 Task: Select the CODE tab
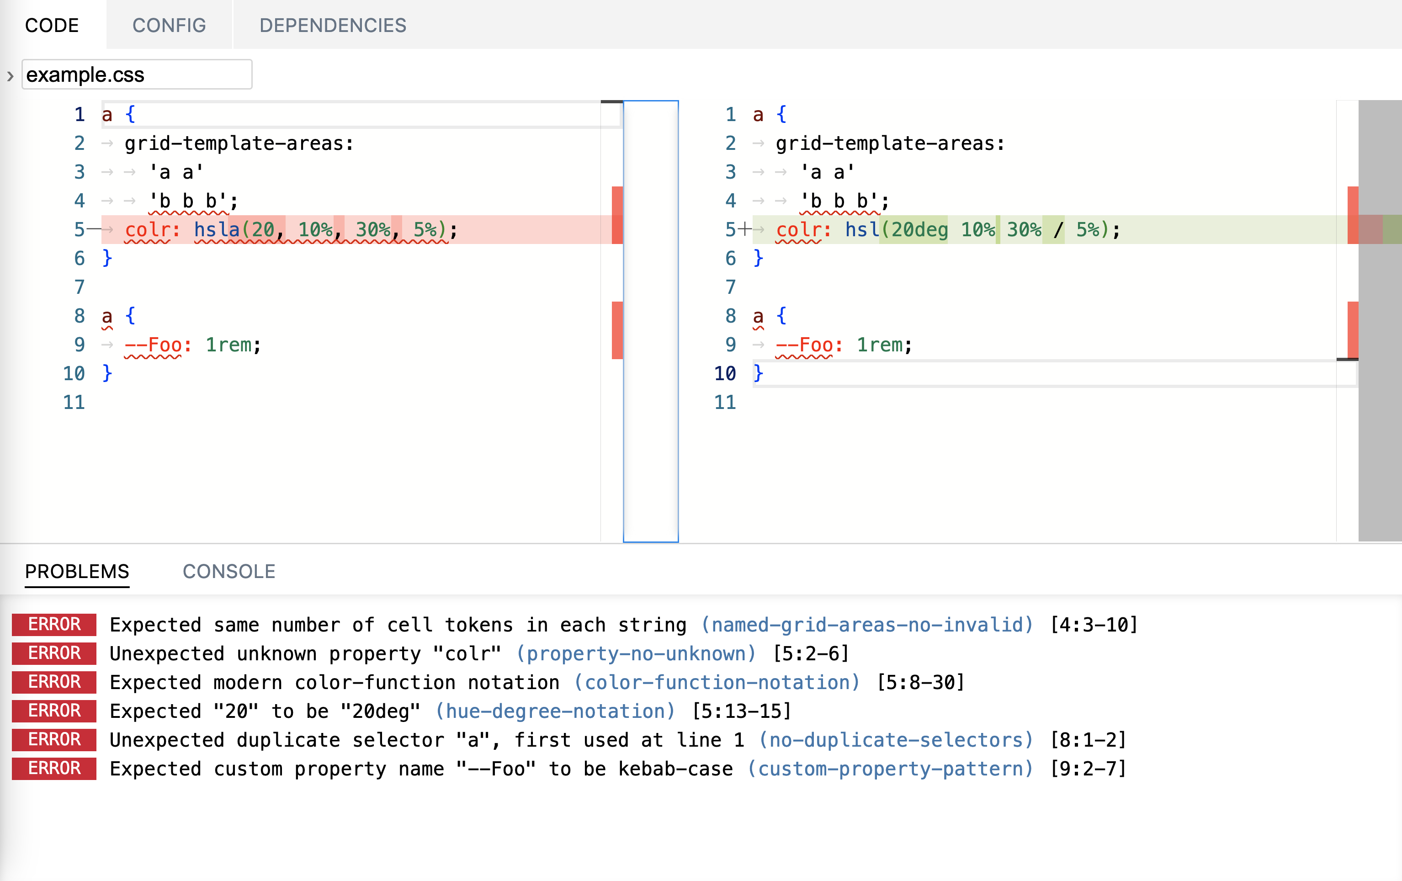[52, 25]
